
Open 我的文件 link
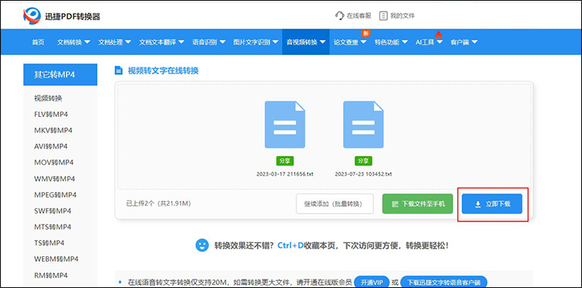(x=397, y=15)
